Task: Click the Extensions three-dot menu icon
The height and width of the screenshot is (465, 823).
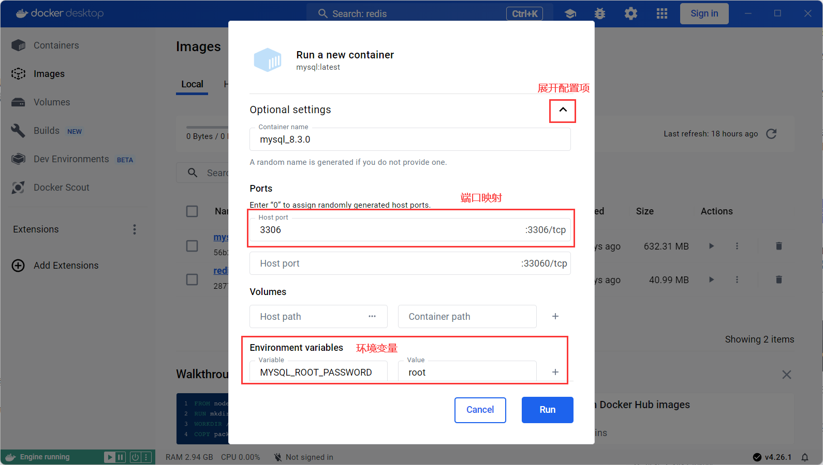Action: click(x=135, y=229)
